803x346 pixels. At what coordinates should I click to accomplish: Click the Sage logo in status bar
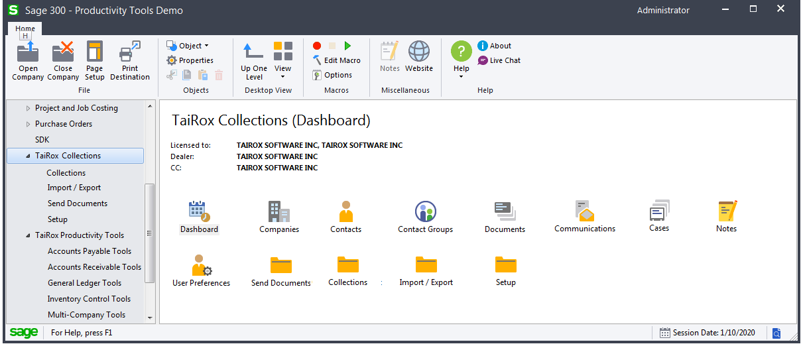[24, 333]
